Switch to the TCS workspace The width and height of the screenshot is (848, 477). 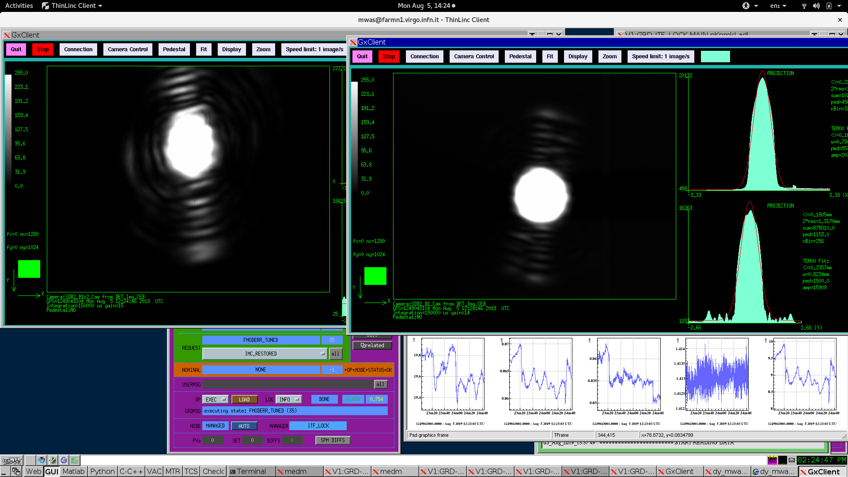(191, 472)
